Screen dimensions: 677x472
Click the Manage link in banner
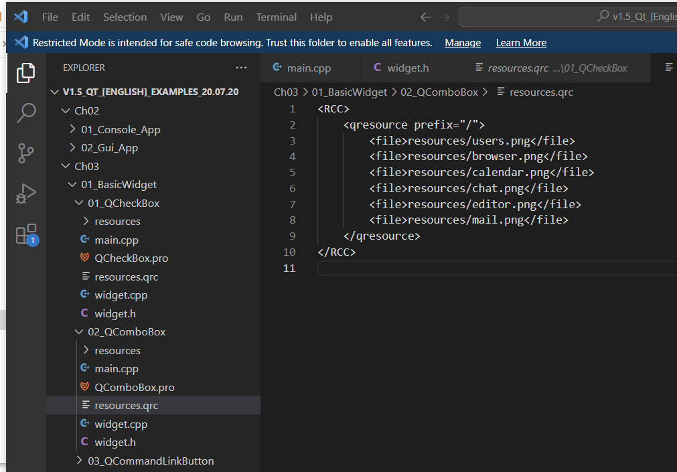[463, 43]
